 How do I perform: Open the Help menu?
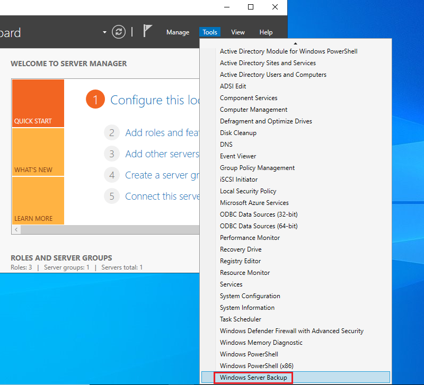pos(266,32)
